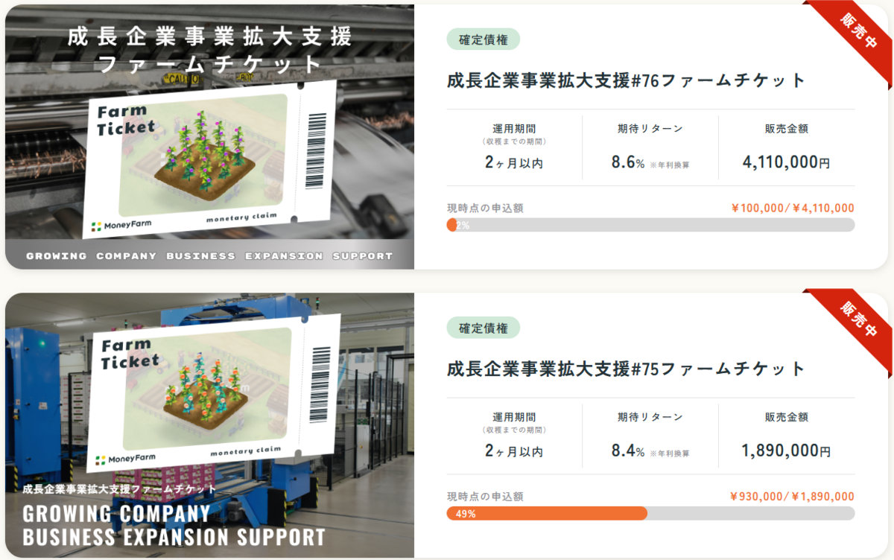Click the 49% progress bar for #75
This screenshot has height=560, width=894.
pos(650,513)
